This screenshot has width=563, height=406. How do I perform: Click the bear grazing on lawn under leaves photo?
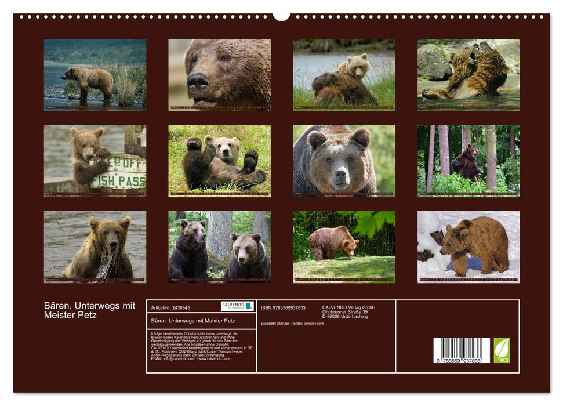pyautogui.click(x=344, y=247)
